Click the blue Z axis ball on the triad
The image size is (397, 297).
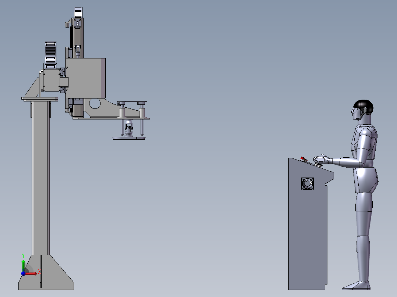pos(23,273)
